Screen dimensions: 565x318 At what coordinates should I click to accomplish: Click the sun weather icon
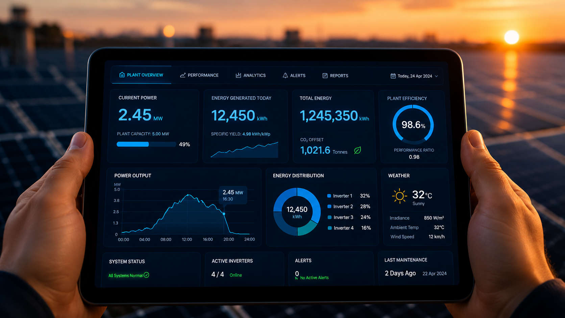pyautogui.click(x=399, y=196)
